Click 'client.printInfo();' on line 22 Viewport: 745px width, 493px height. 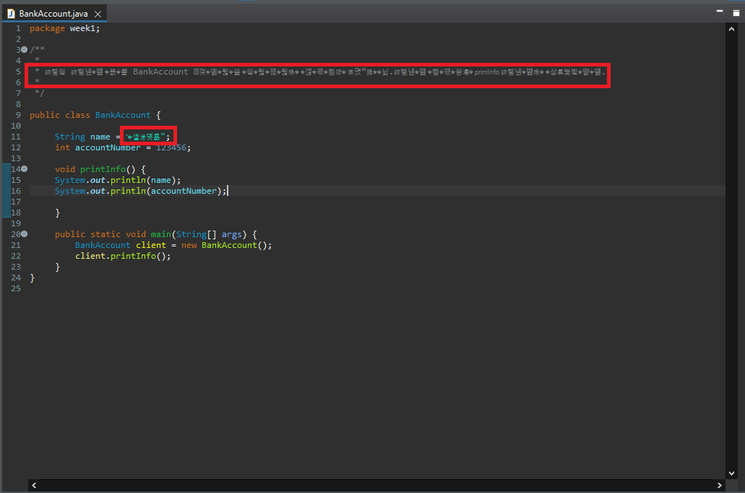click(123, 256)
